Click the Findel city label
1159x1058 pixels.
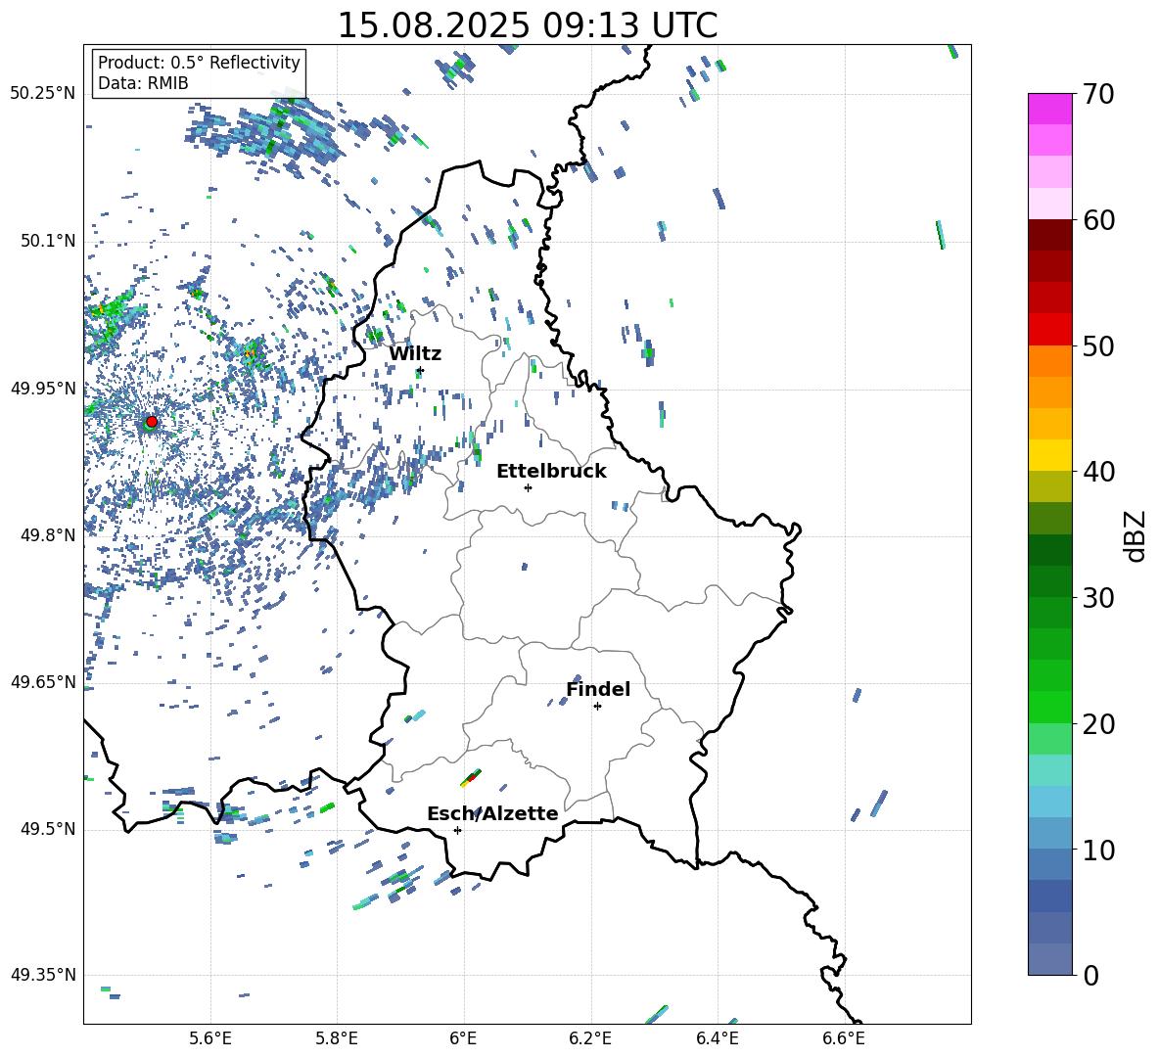pos(598,689)
